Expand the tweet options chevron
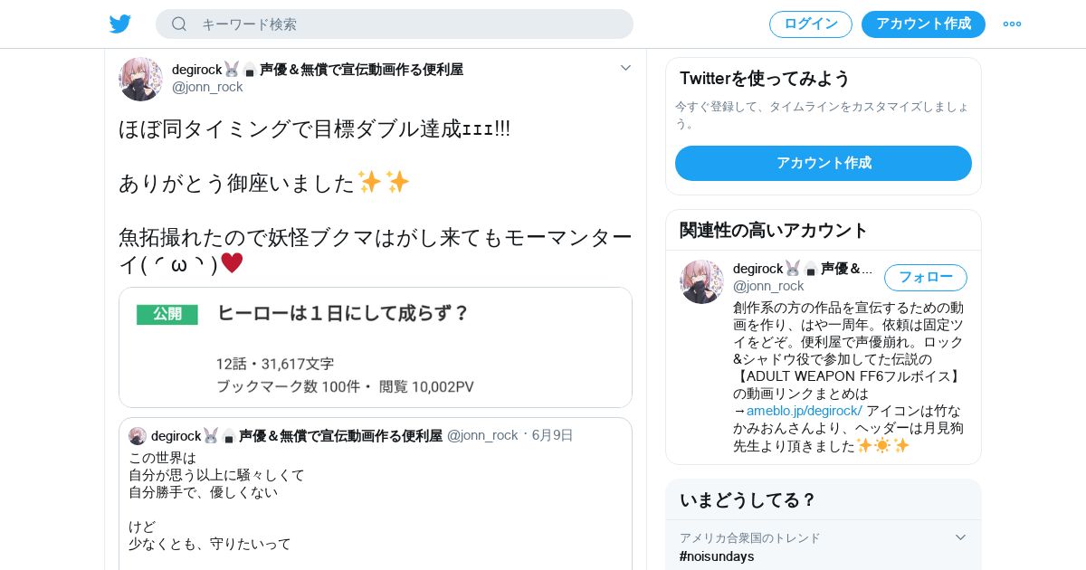The image size is (1086, 570). [x=625, y=68]
